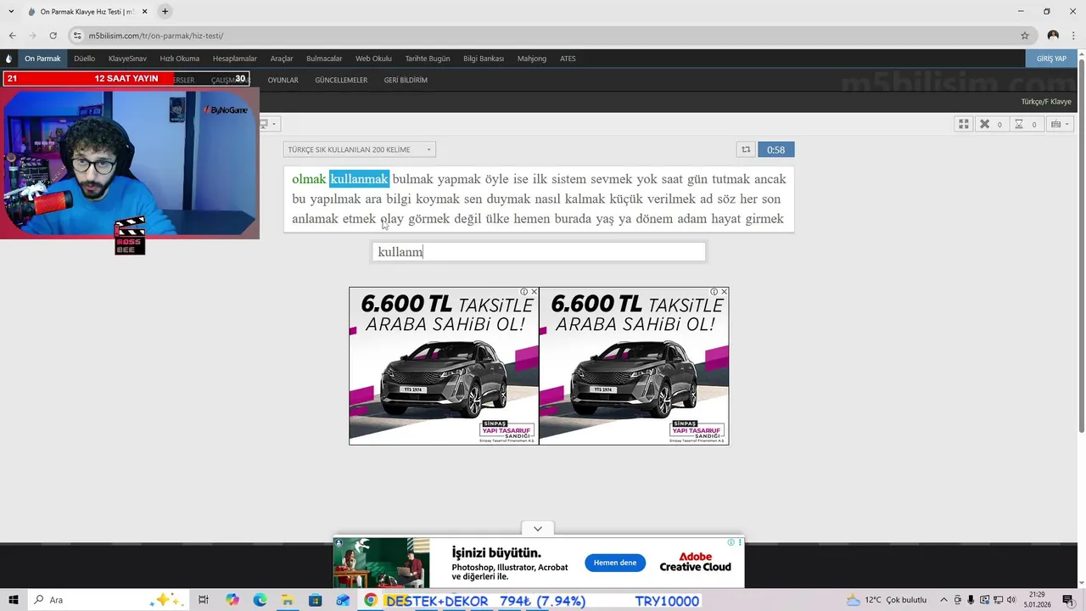Open a new browser tab

tap(165, 11)
